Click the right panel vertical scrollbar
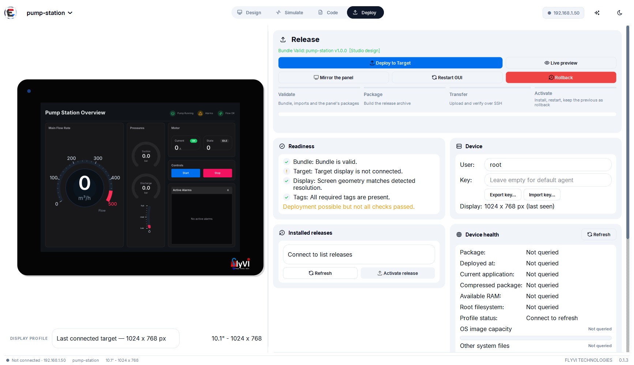Viewport: 634px width, 365px height. [x=628, y=132]
